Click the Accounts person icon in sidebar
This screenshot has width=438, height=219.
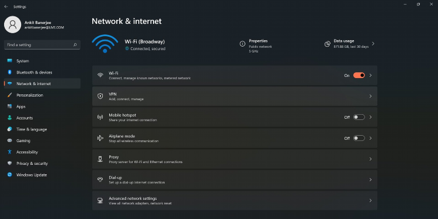tap(10, 118)
